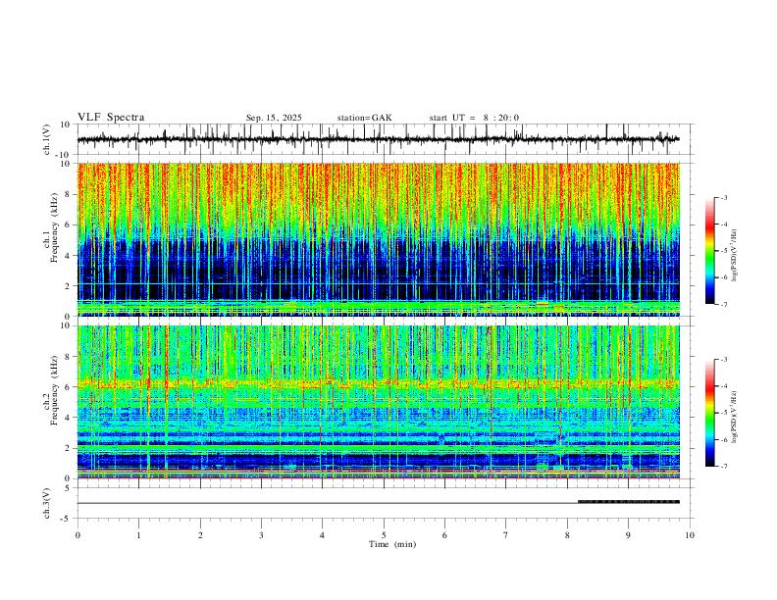The height and width of the screenshot is (600, 777).
Task: Click the "Time (min)" axis label
Action: 392,544
